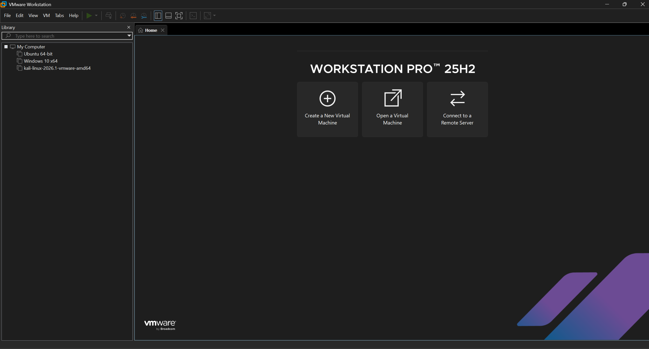Collapse the My Computer tree node
The width and height of the screenshot is (649, 349).
[6, 47]
